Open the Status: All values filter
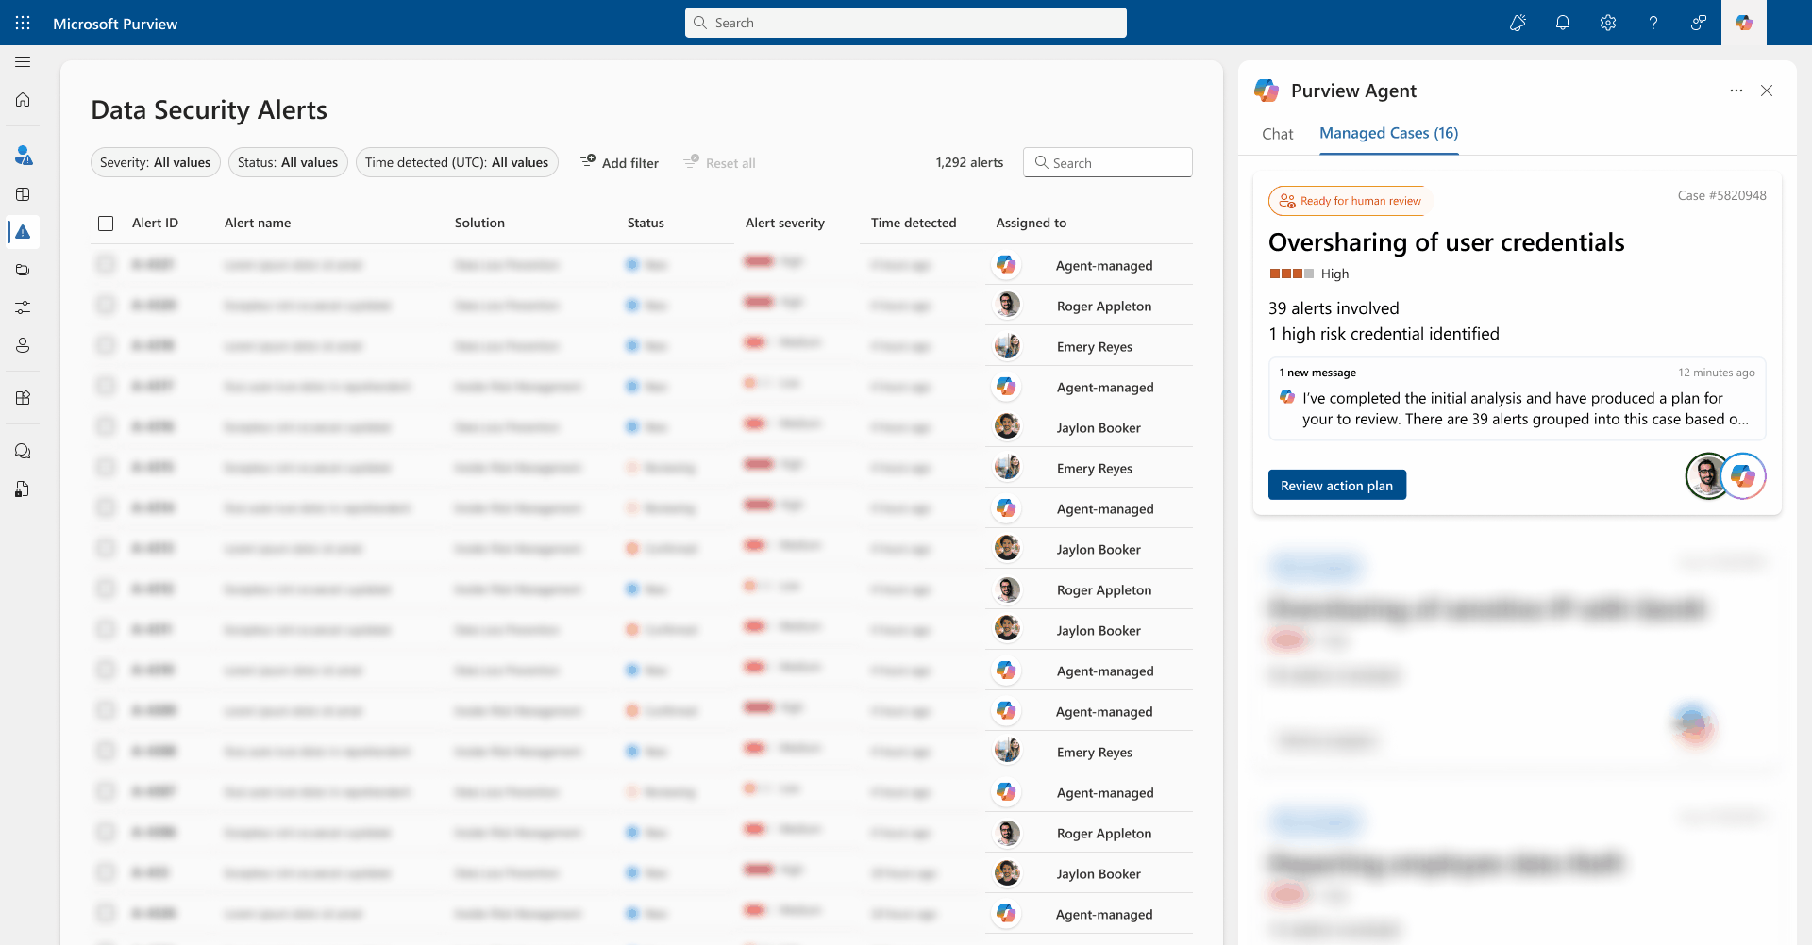Image resolution: width=1812 pixels, height=945 pixels. (x=288, y=162)
